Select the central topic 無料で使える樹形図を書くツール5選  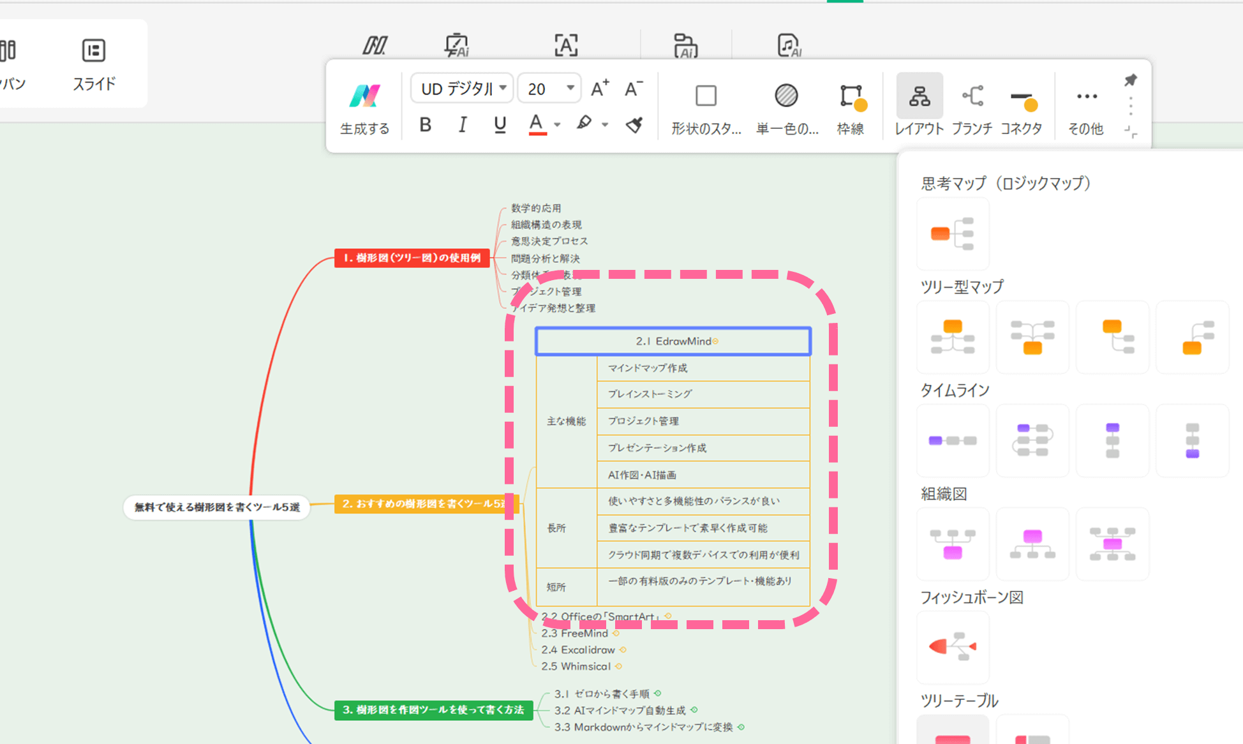(x=217, y=507)
